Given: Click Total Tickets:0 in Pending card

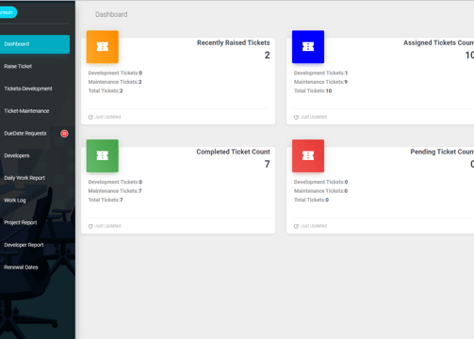Looking at the screenshot, I should 311,200.
